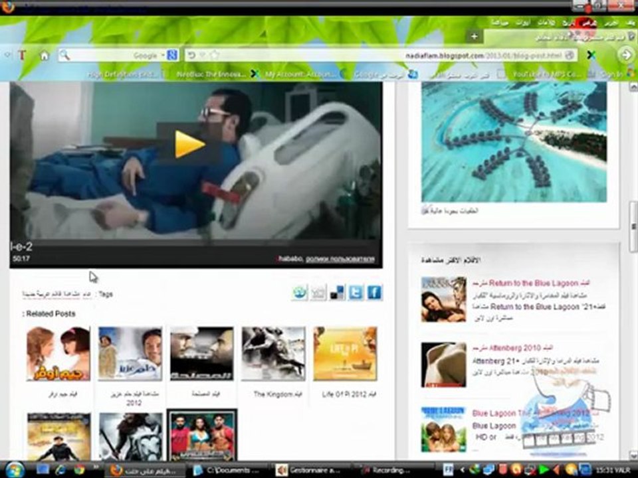The width and height of the screenshot is (638, 478).
Task: Open the 'YouTube to MP3' bookmark
Action: [x=546, y=74]
